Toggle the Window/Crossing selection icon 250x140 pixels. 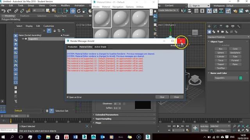tap(66, 11)
